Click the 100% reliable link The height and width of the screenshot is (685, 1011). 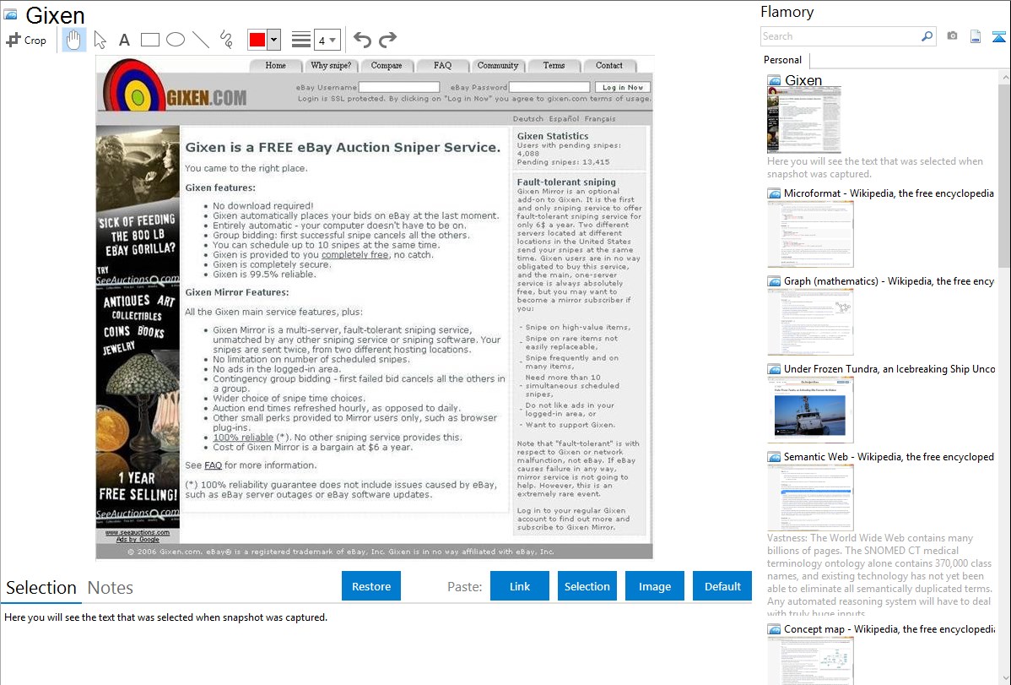243,437
